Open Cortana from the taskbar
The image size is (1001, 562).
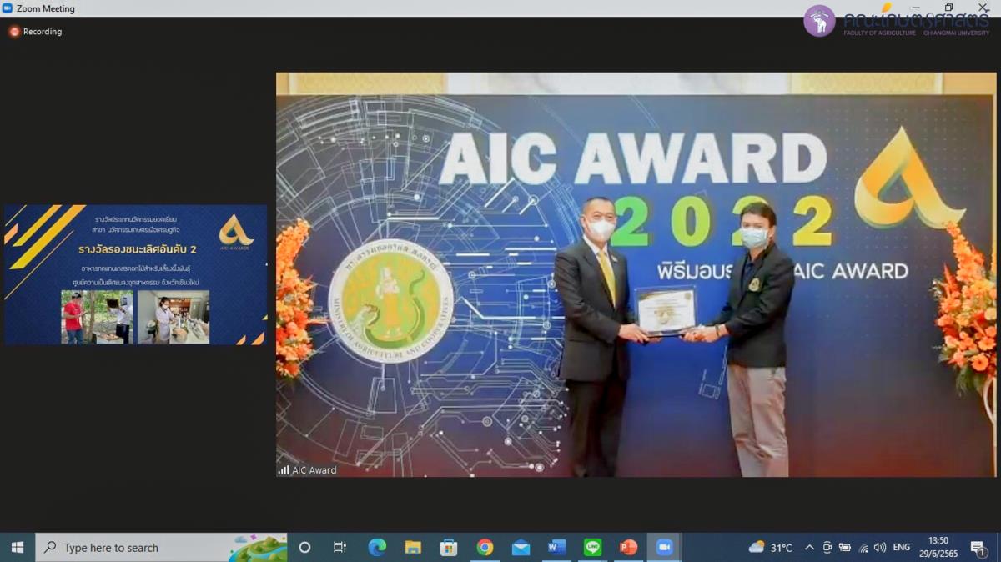coord(304,548)
